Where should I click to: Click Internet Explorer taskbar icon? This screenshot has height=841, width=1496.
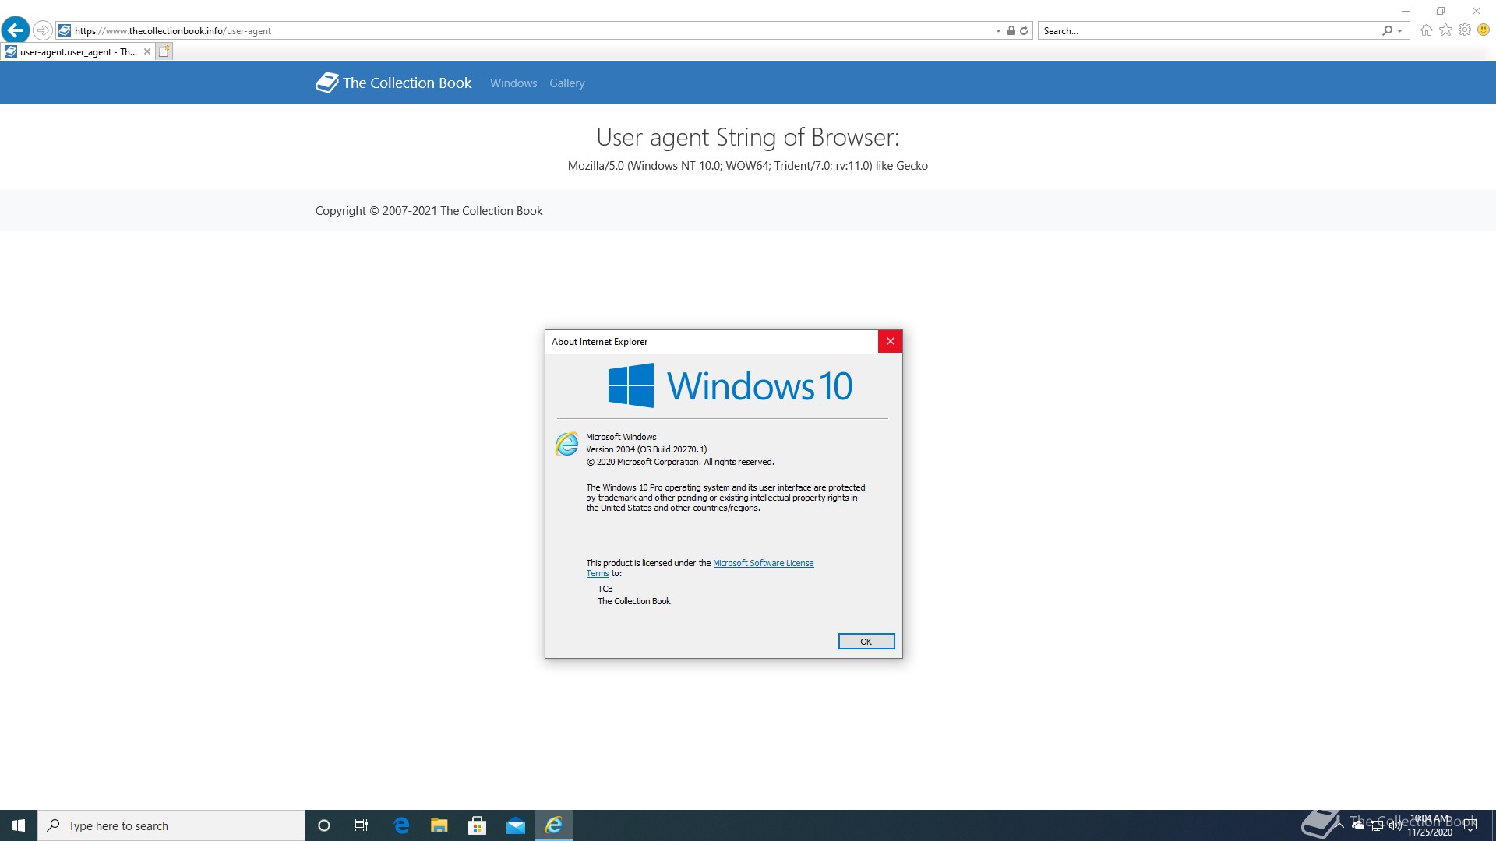(x=554, y=825)
